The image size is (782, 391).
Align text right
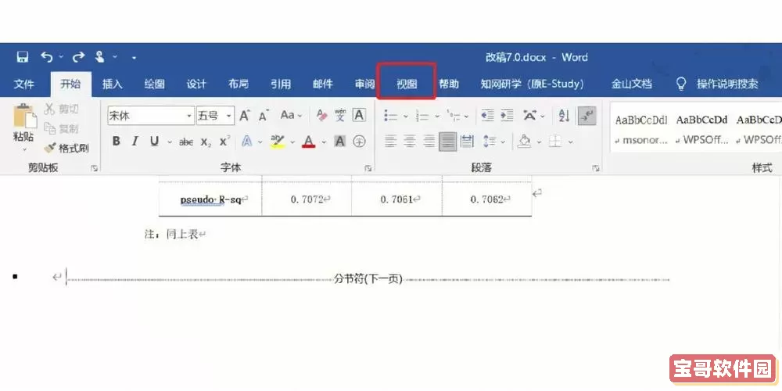(x=429, y=142)
